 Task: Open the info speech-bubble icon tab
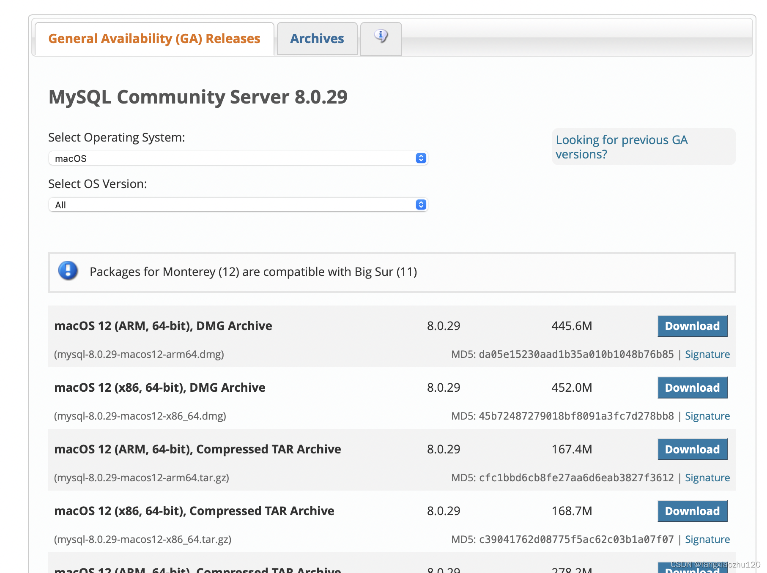point(381,38)
